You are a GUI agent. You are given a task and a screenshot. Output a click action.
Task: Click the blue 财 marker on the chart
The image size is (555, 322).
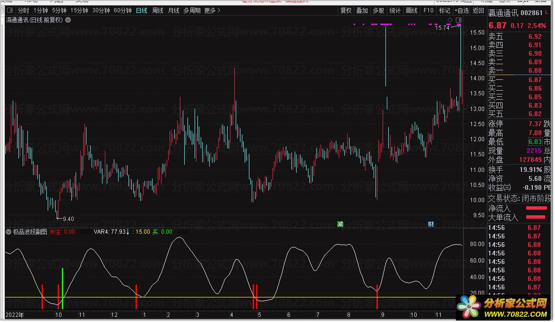point(431,224)
